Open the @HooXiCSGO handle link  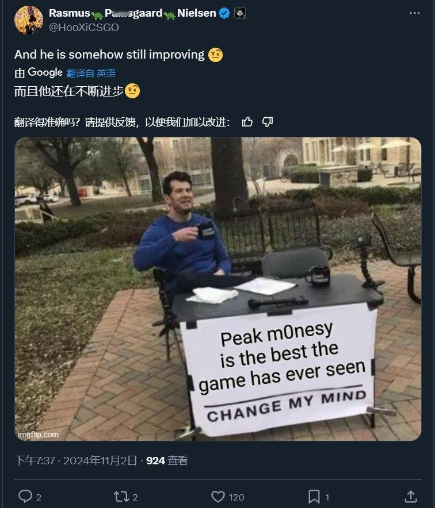click(x=83, y=28)
